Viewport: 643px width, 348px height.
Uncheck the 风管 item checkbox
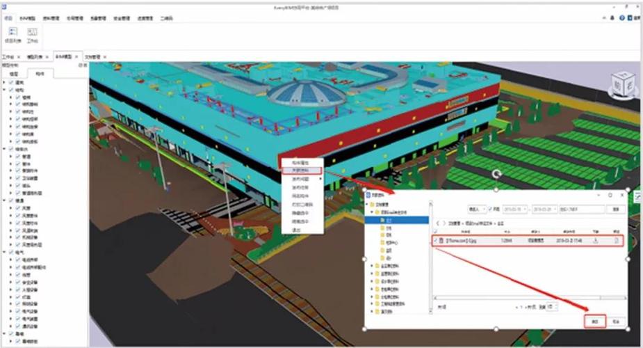pyautogui.click(x=18, y=208)
